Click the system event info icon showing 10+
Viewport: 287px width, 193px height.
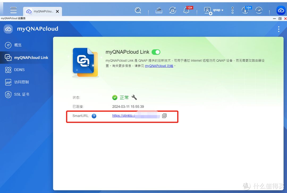pyautogui.click(x=245, y=10)
